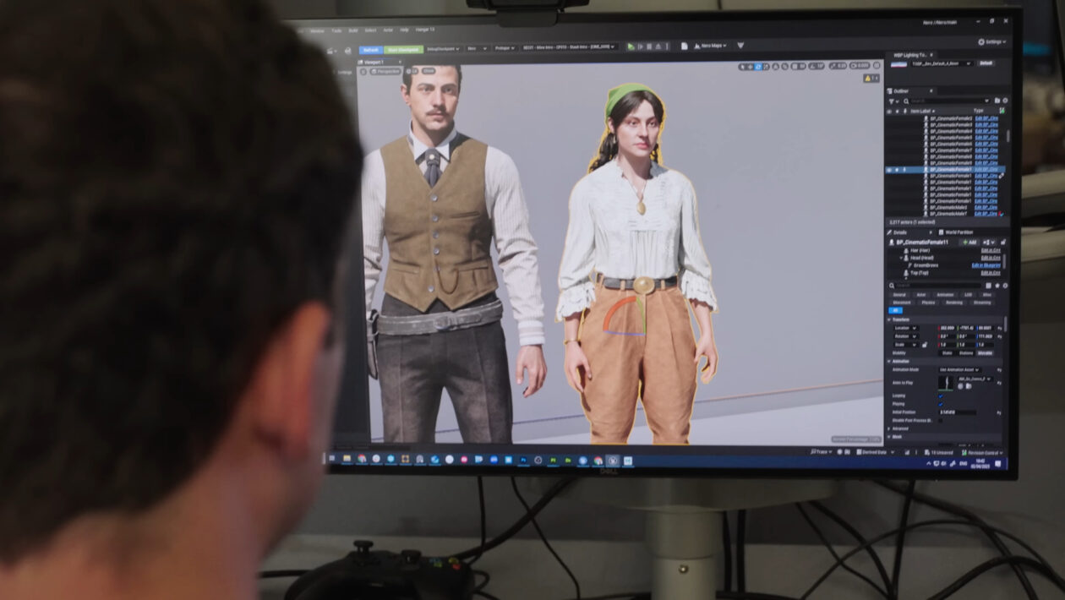Image resolution: width=1065 pixels, height=600 pixels.
Task: Select the Physics filter in Details
Action: (x=928, y=303)
